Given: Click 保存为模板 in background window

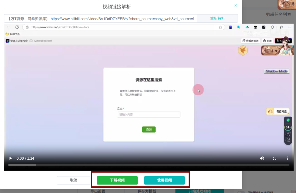Looking at the screenshot, I should (x=147, y=191).
